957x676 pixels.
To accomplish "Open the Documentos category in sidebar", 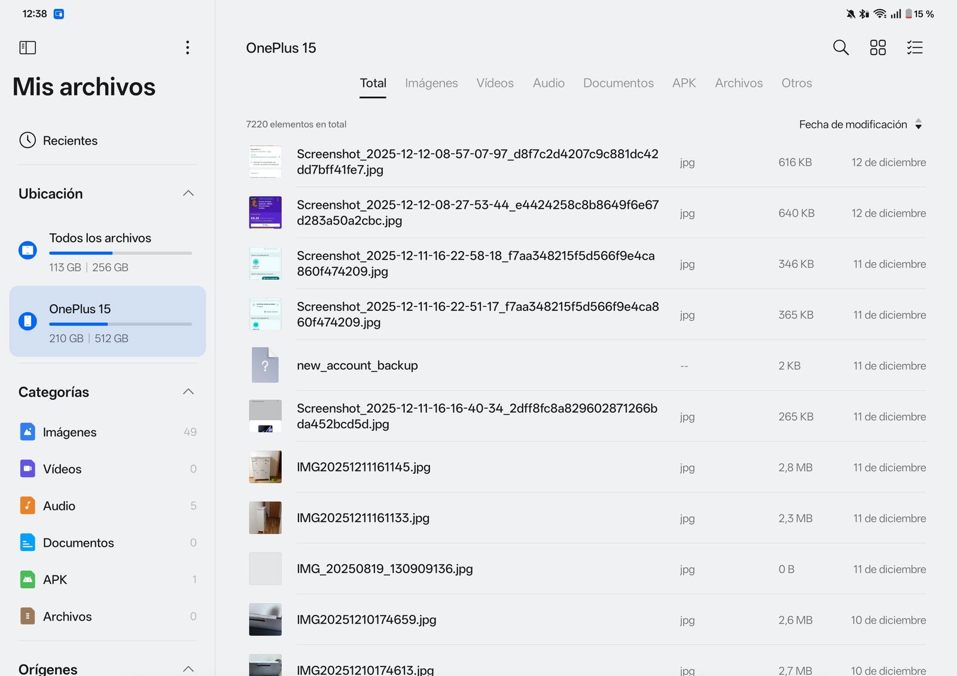I will (x=78, y=543).
